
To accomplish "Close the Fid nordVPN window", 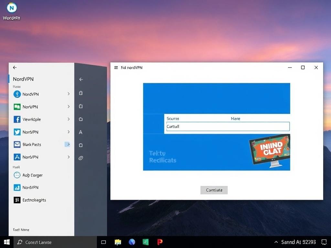I will pos(316,67).
